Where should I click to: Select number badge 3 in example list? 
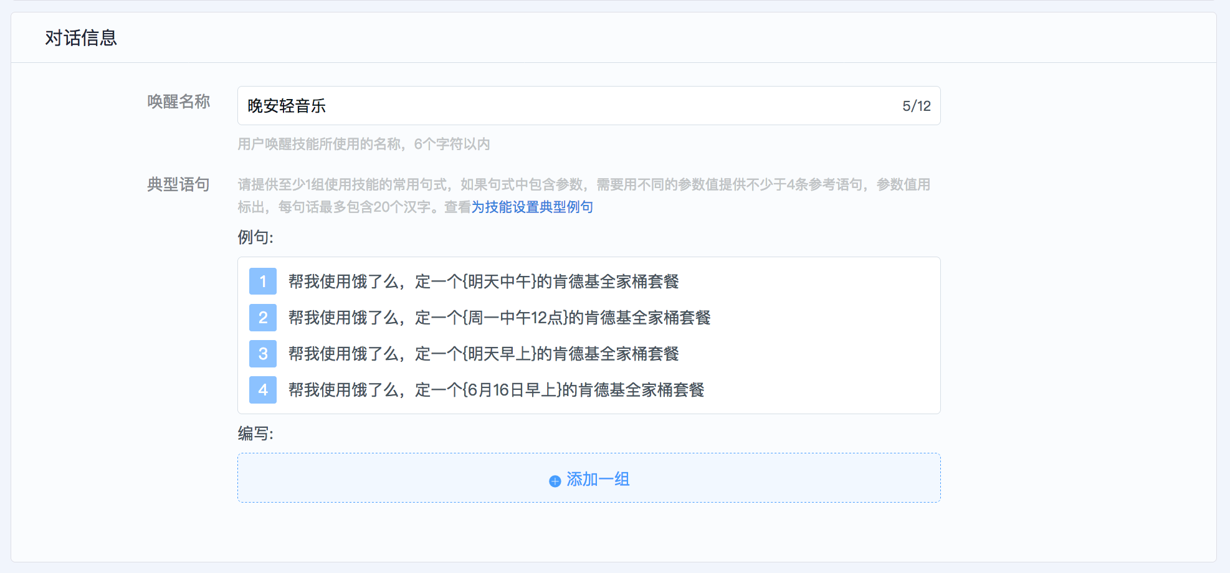263,354
